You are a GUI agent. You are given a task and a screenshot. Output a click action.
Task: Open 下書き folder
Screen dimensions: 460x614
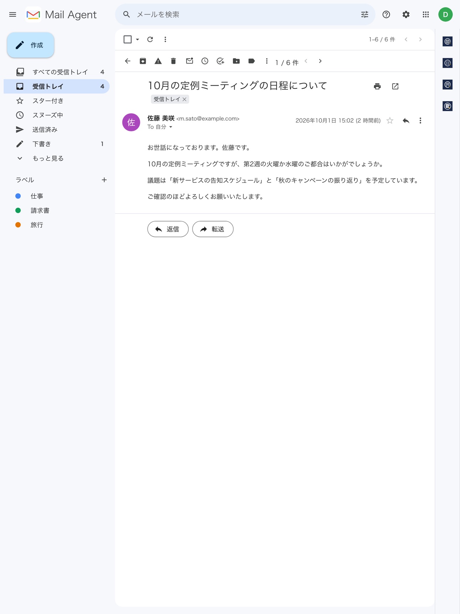tap(56, 144)
